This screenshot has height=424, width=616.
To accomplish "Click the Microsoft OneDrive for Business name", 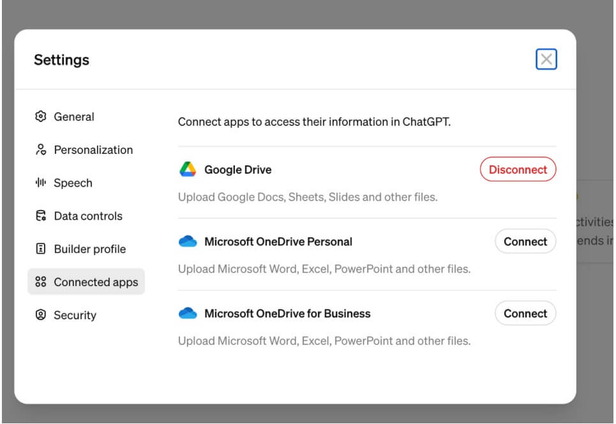I will pyautogui.click(x=287, y=313).
